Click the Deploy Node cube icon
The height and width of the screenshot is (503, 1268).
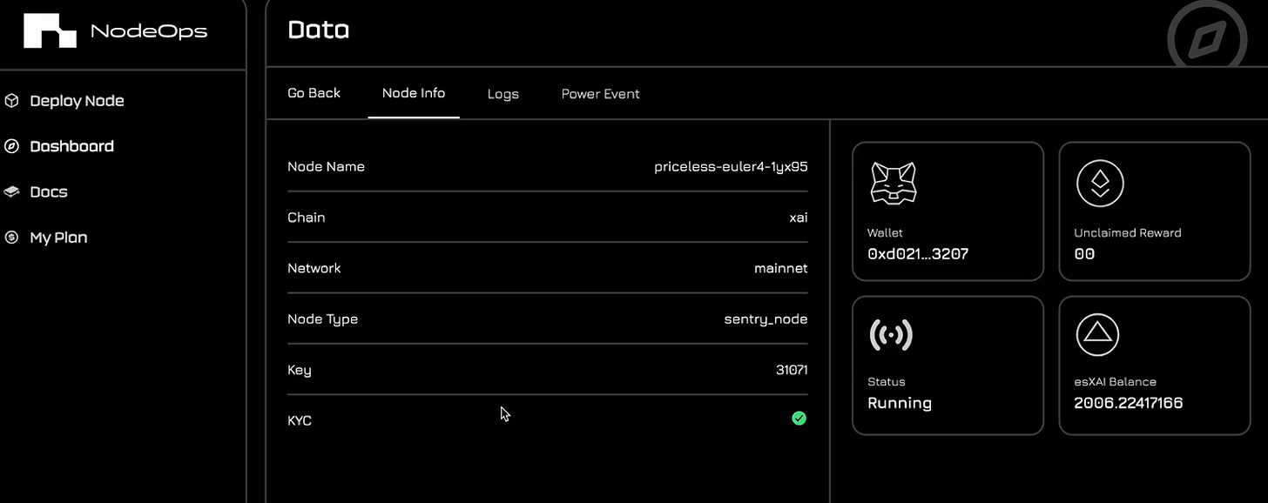pos(12,101)
